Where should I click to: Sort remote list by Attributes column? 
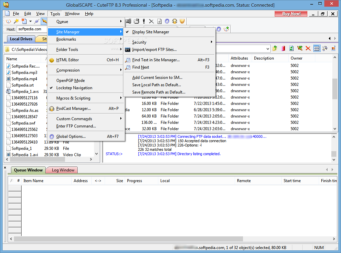pos(239,58)
